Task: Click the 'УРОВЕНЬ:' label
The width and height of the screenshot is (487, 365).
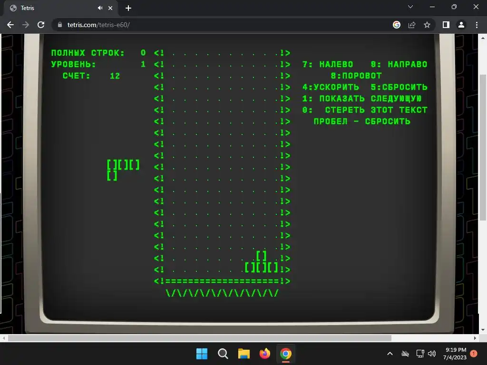Action: [73, 64]
